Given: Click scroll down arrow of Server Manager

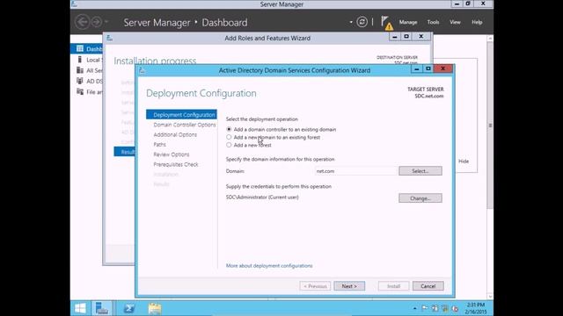Looking at the screenshot, I should 490,297.
